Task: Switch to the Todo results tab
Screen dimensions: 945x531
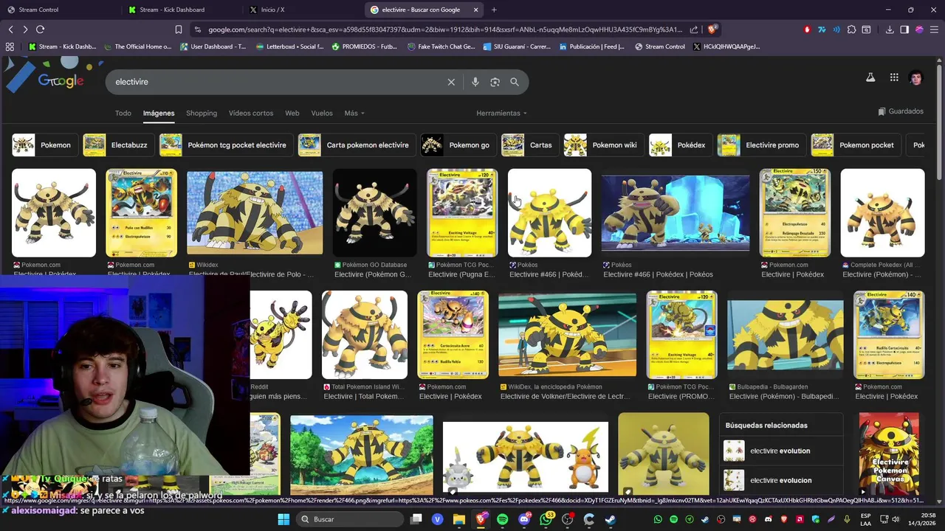Action: 123,113
